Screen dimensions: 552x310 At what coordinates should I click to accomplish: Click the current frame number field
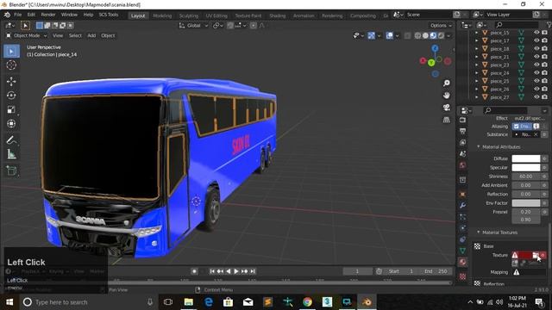click(x=357, y=271)
